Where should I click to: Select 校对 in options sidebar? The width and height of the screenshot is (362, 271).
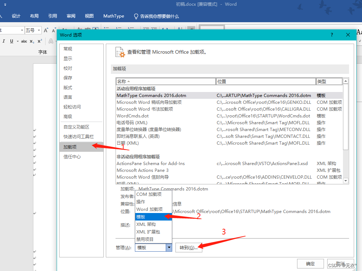[x=81, y=68]
